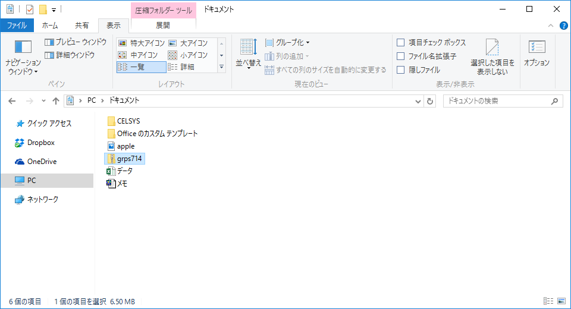Viewport: 571px width, 309px height.
Task: Click the Refresh button beside address bar
Action: pos(430,101)
